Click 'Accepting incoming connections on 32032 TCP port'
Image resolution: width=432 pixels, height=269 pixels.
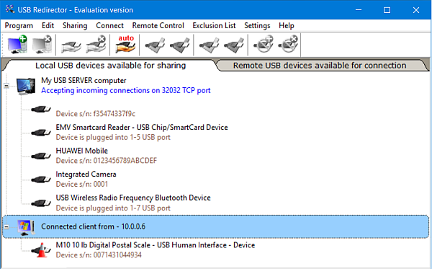click(125, 90)
